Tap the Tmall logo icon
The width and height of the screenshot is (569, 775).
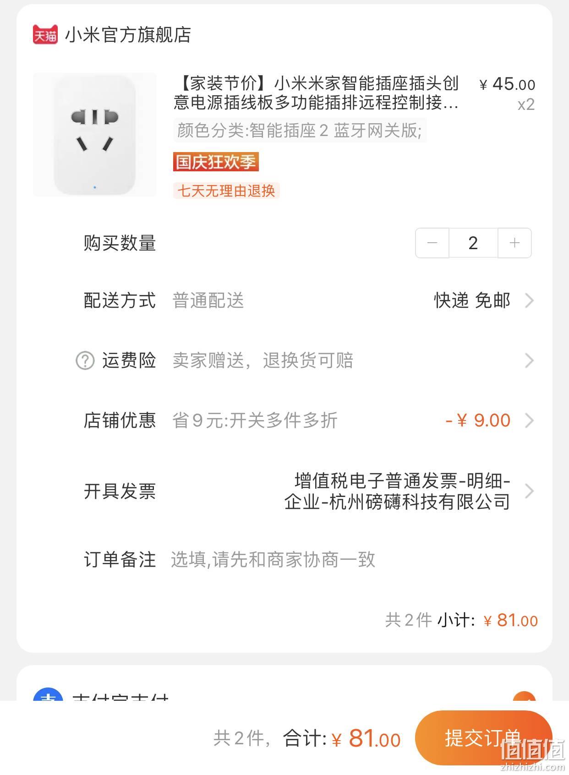tap(45, 35)
